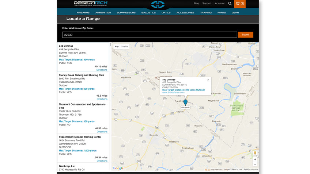The image size is (310, 174).
Task: Get Directions to 340 Defense
Action: coord(102,70)
